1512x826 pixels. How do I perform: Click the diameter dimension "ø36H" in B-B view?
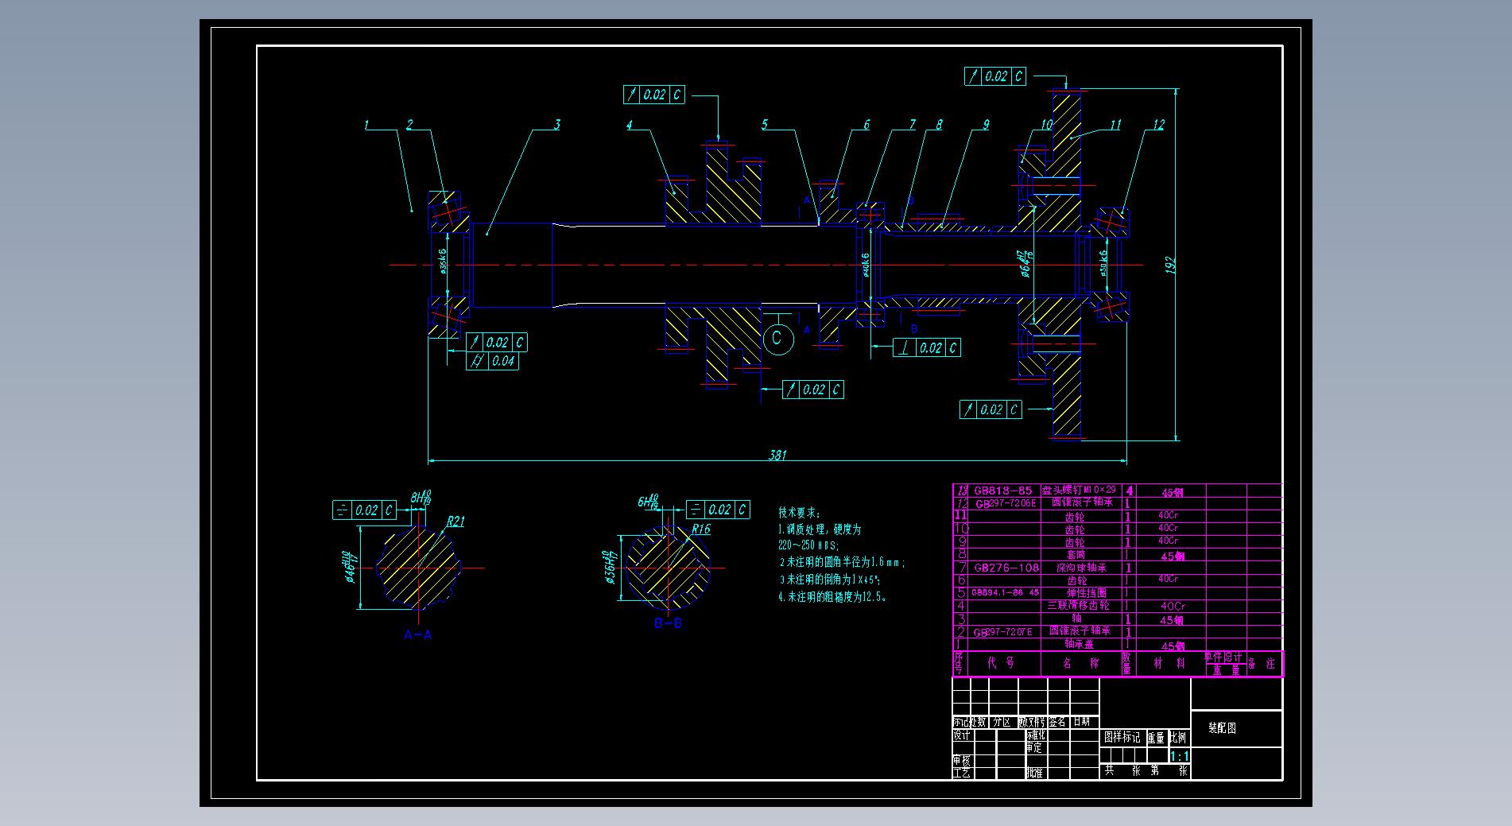coord(610,568)
